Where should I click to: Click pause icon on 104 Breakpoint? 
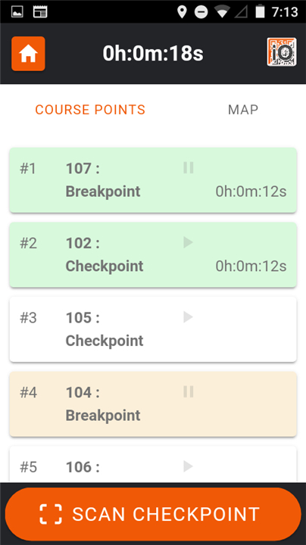point(188,392)
